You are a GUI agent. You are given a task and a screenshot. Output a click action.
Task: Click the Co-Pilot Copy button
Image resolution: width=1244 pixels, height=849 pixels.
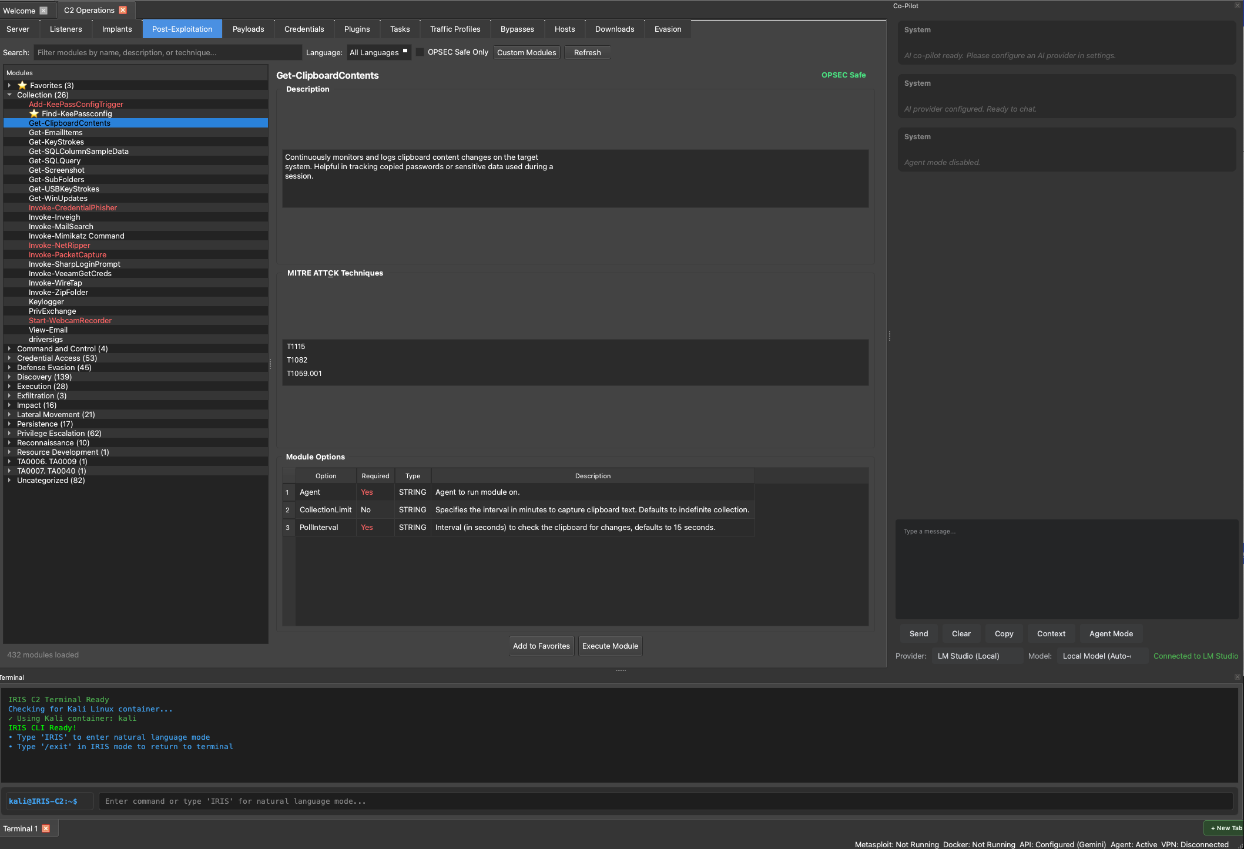point(1004,633)
